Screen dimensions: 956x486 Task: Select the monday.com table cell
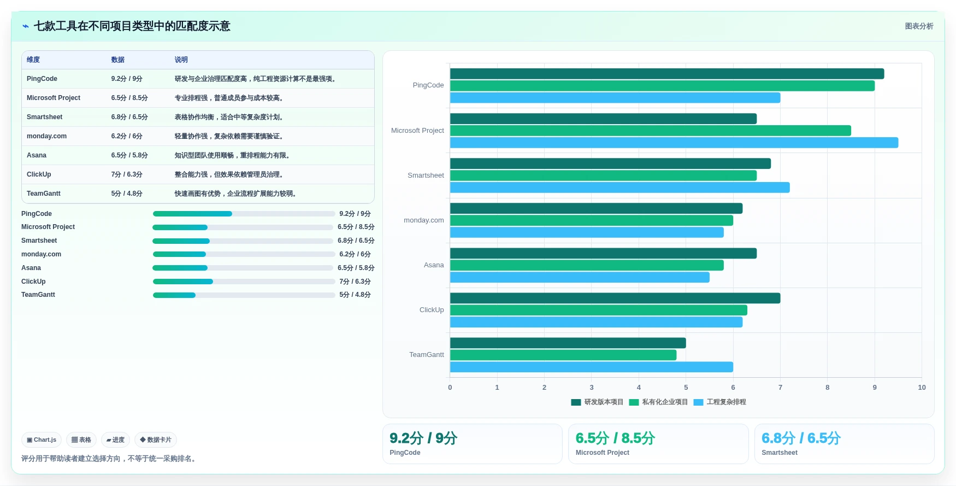coord(47,136)
